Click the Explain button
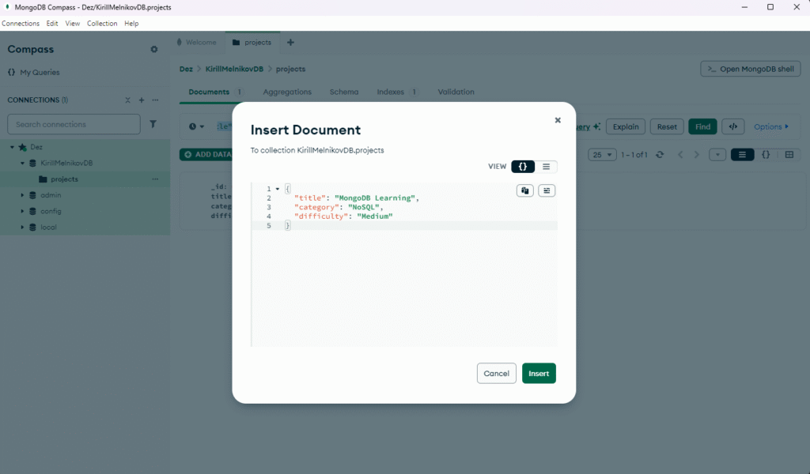The width and height of the screenshot is (810, 474). [626, 127]
